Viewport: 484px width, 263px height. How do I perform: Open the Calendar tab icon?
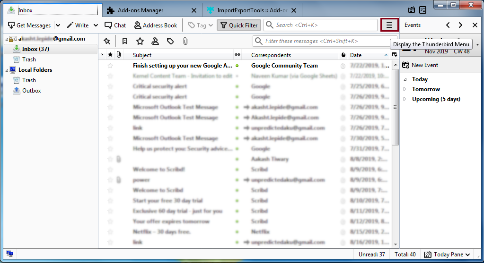[x=411, y=10]
